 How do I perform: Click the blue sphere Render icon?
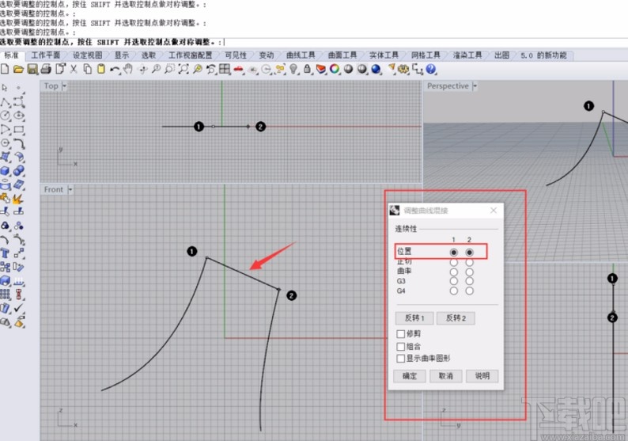(x=376, y=70)
